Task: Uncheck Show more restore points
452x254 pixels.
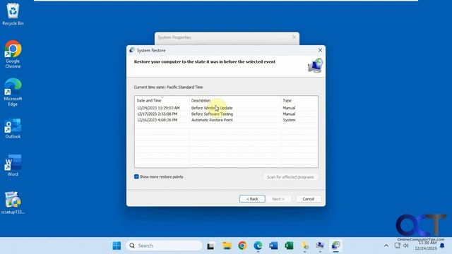Action: pos(136,176)
